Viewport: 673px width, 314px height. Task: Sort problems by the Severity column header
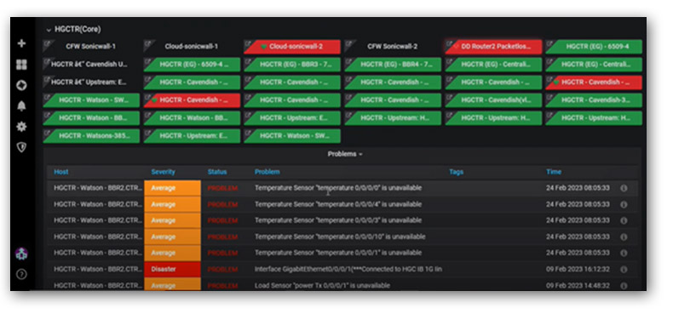[x=163, y=172]
